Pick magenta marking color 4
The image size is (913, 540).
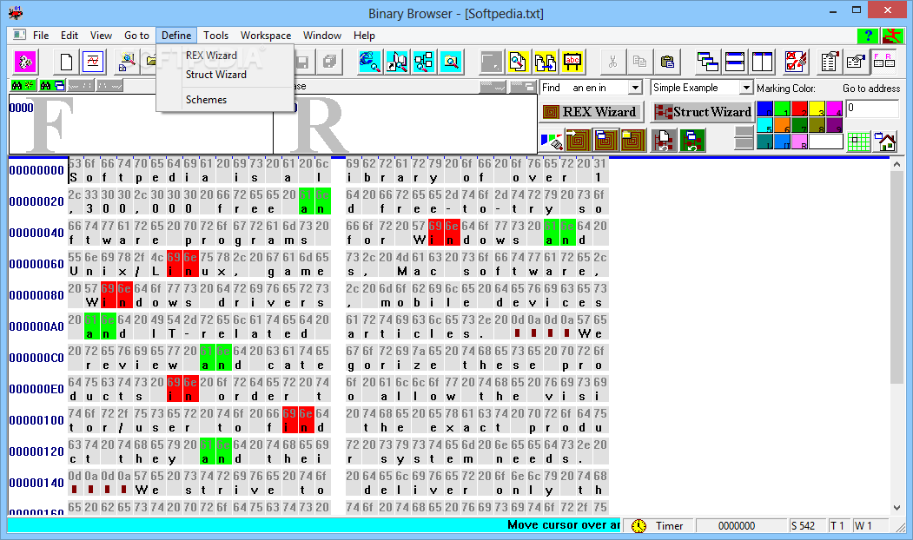coord(835,109)
